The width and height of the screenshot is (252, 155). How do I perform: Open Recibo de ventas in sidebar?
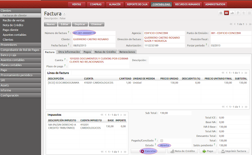(13, 20)
